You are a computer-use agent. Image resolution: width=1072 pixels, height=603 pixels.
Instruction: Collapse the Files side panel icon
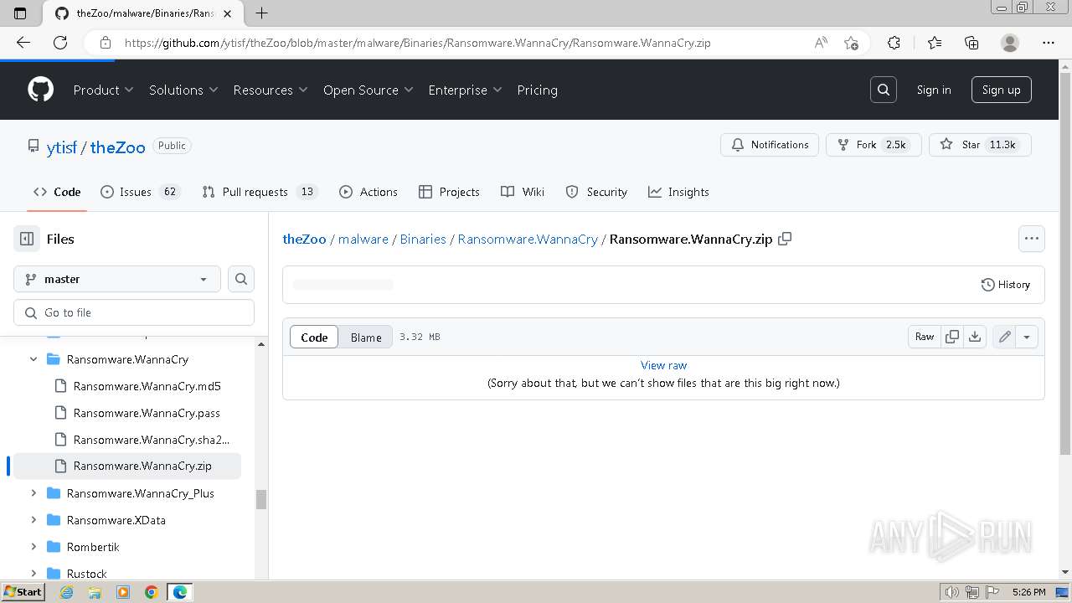pyautogui.click(x=27, y=239)
